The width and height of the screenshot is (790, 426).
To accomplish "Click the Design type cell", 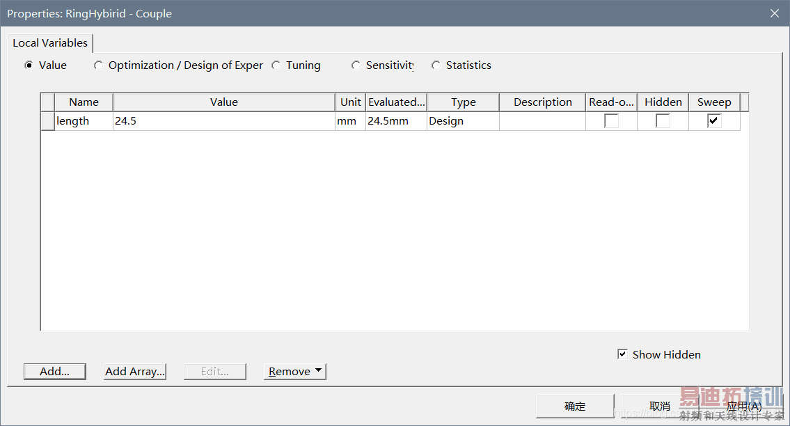I will (x=464, y=121).
